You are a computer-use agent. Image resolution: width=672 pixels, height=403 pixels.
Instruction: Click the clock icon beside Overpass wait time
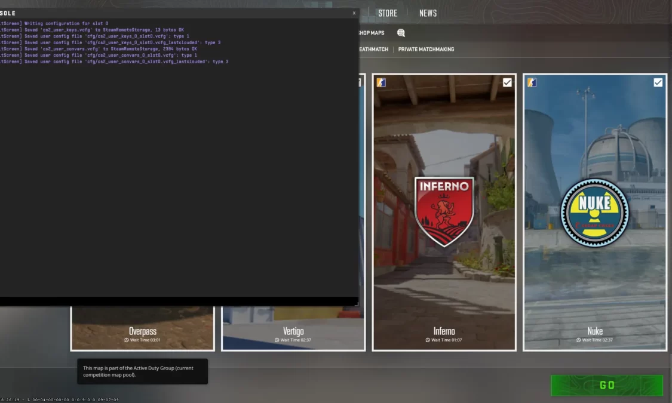[x=127, y=340]
